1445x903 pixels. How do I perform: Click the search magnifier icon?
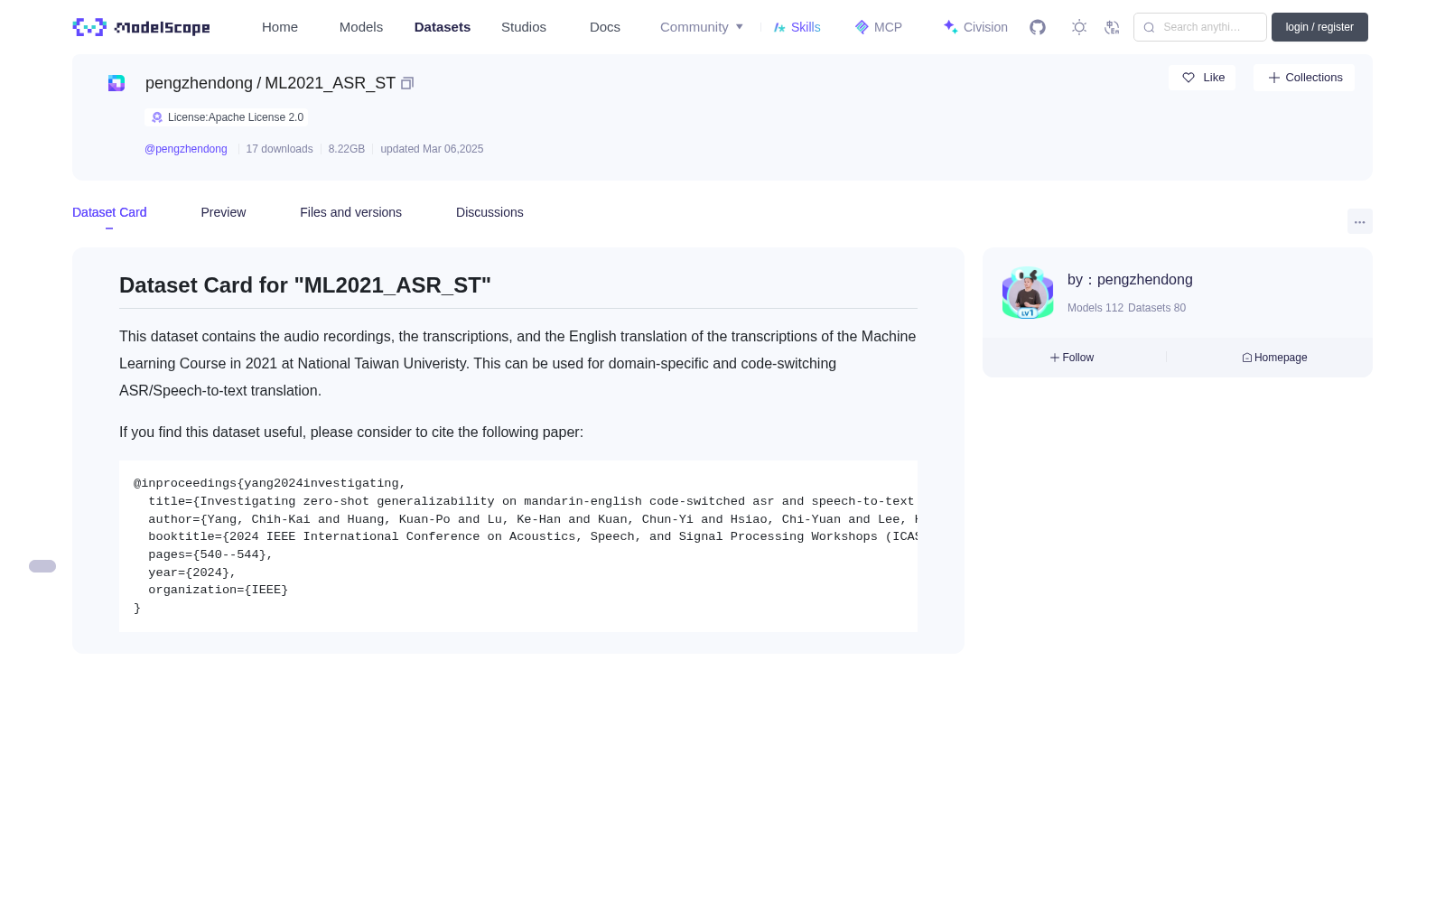click(1149, 27)
